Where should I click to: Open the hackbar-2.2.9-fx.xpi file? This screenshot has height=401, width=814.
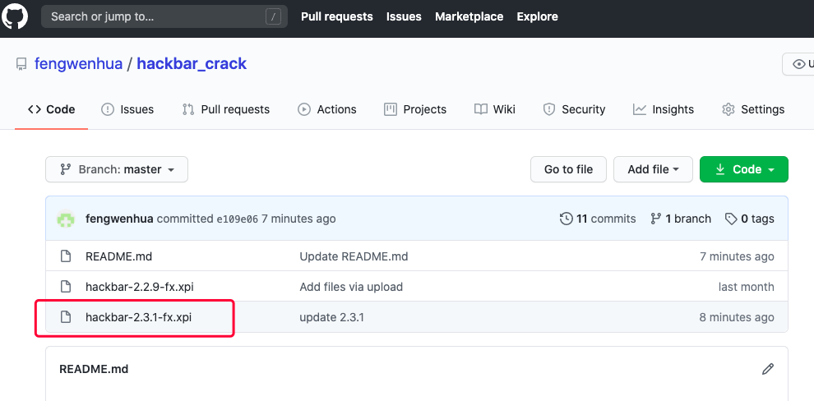tap(140, 286)
